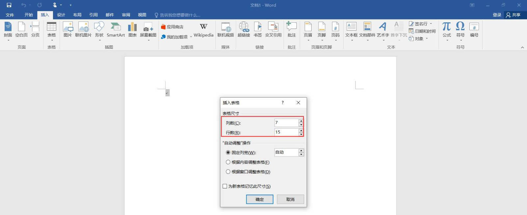The height and width of the screenshot is (215, 527).
Task: Insert a blank page (空白页)
Action: pos(21,30)
